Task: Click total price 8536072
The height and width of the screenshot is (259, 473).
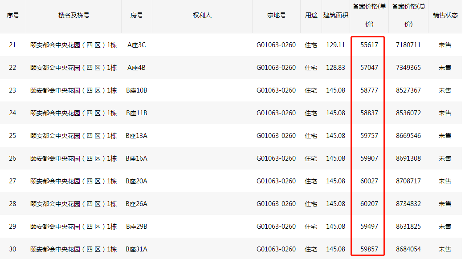Action: point(408,113)
